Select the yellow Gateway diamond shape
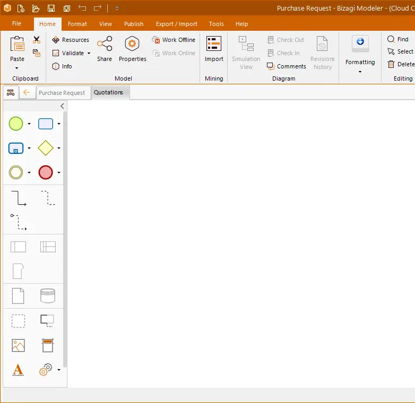Viewport: 415px width, 403px height. (46, 148)
